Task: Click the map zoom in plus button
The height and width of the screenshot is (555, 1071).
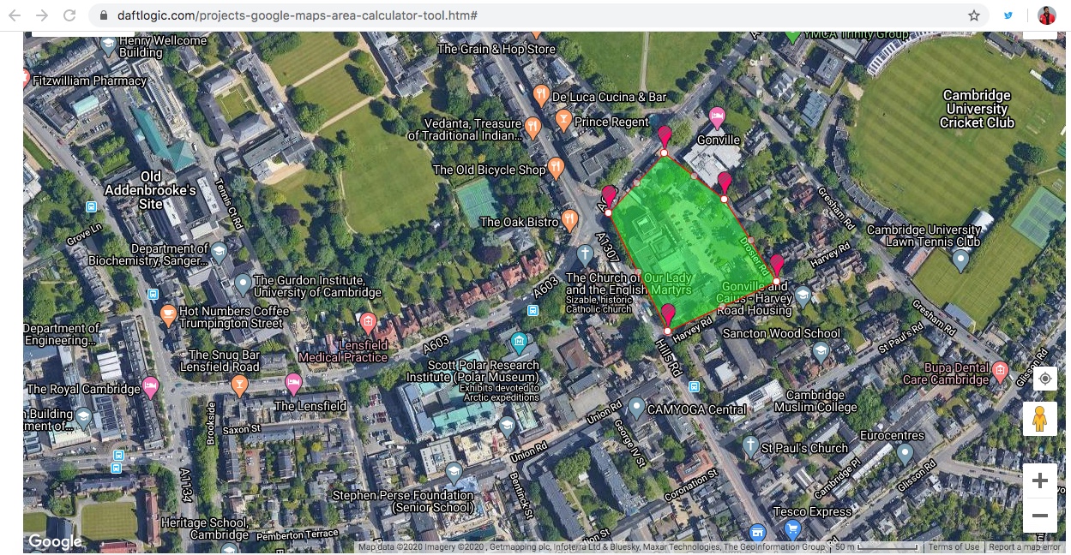Action: [x=1039, y=481]
